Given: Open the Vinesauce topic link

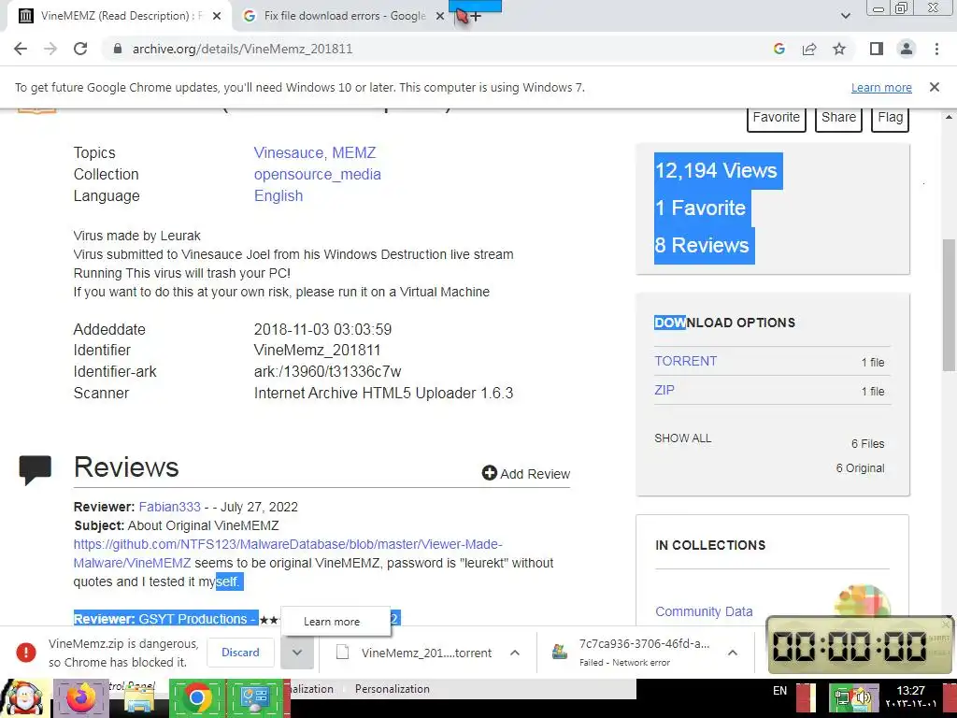Looking at the screenshot, I should tap(288, 152).
